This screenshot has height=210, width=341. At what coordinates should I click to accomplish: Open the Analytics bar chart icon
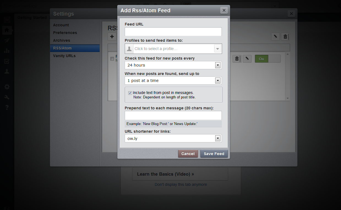point(7,51)
